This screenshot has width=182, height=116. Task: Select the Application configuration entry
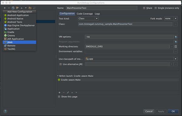(x=19, y=29)
